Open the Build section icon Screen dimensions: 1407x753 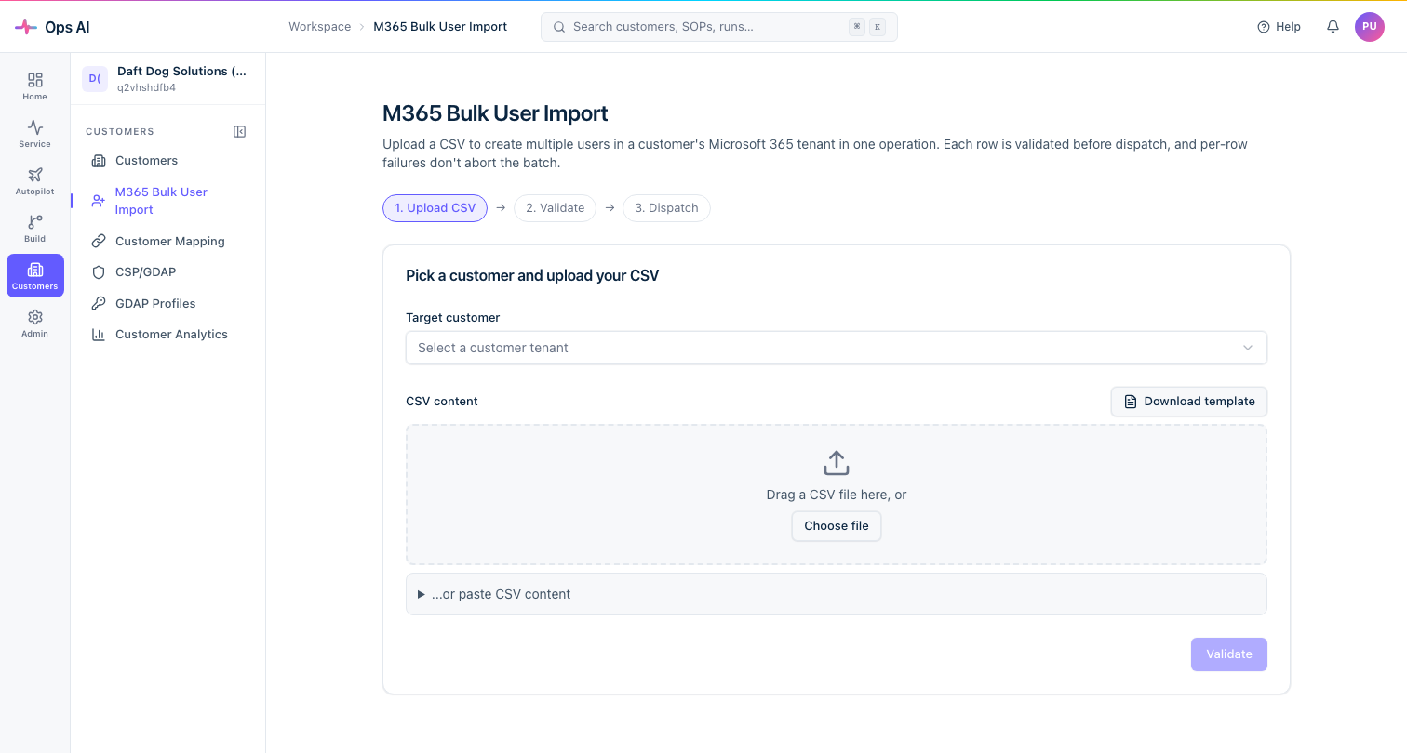point(35,229)
